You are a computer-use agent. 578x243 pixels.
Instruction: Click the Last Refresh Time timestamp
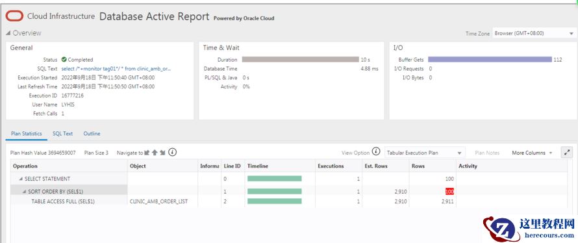108,86
